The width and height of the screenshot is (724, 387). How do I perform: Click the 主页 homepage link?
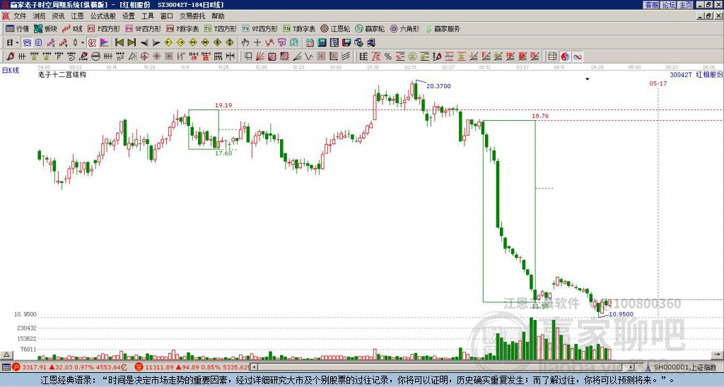click(x=686, y=5)
